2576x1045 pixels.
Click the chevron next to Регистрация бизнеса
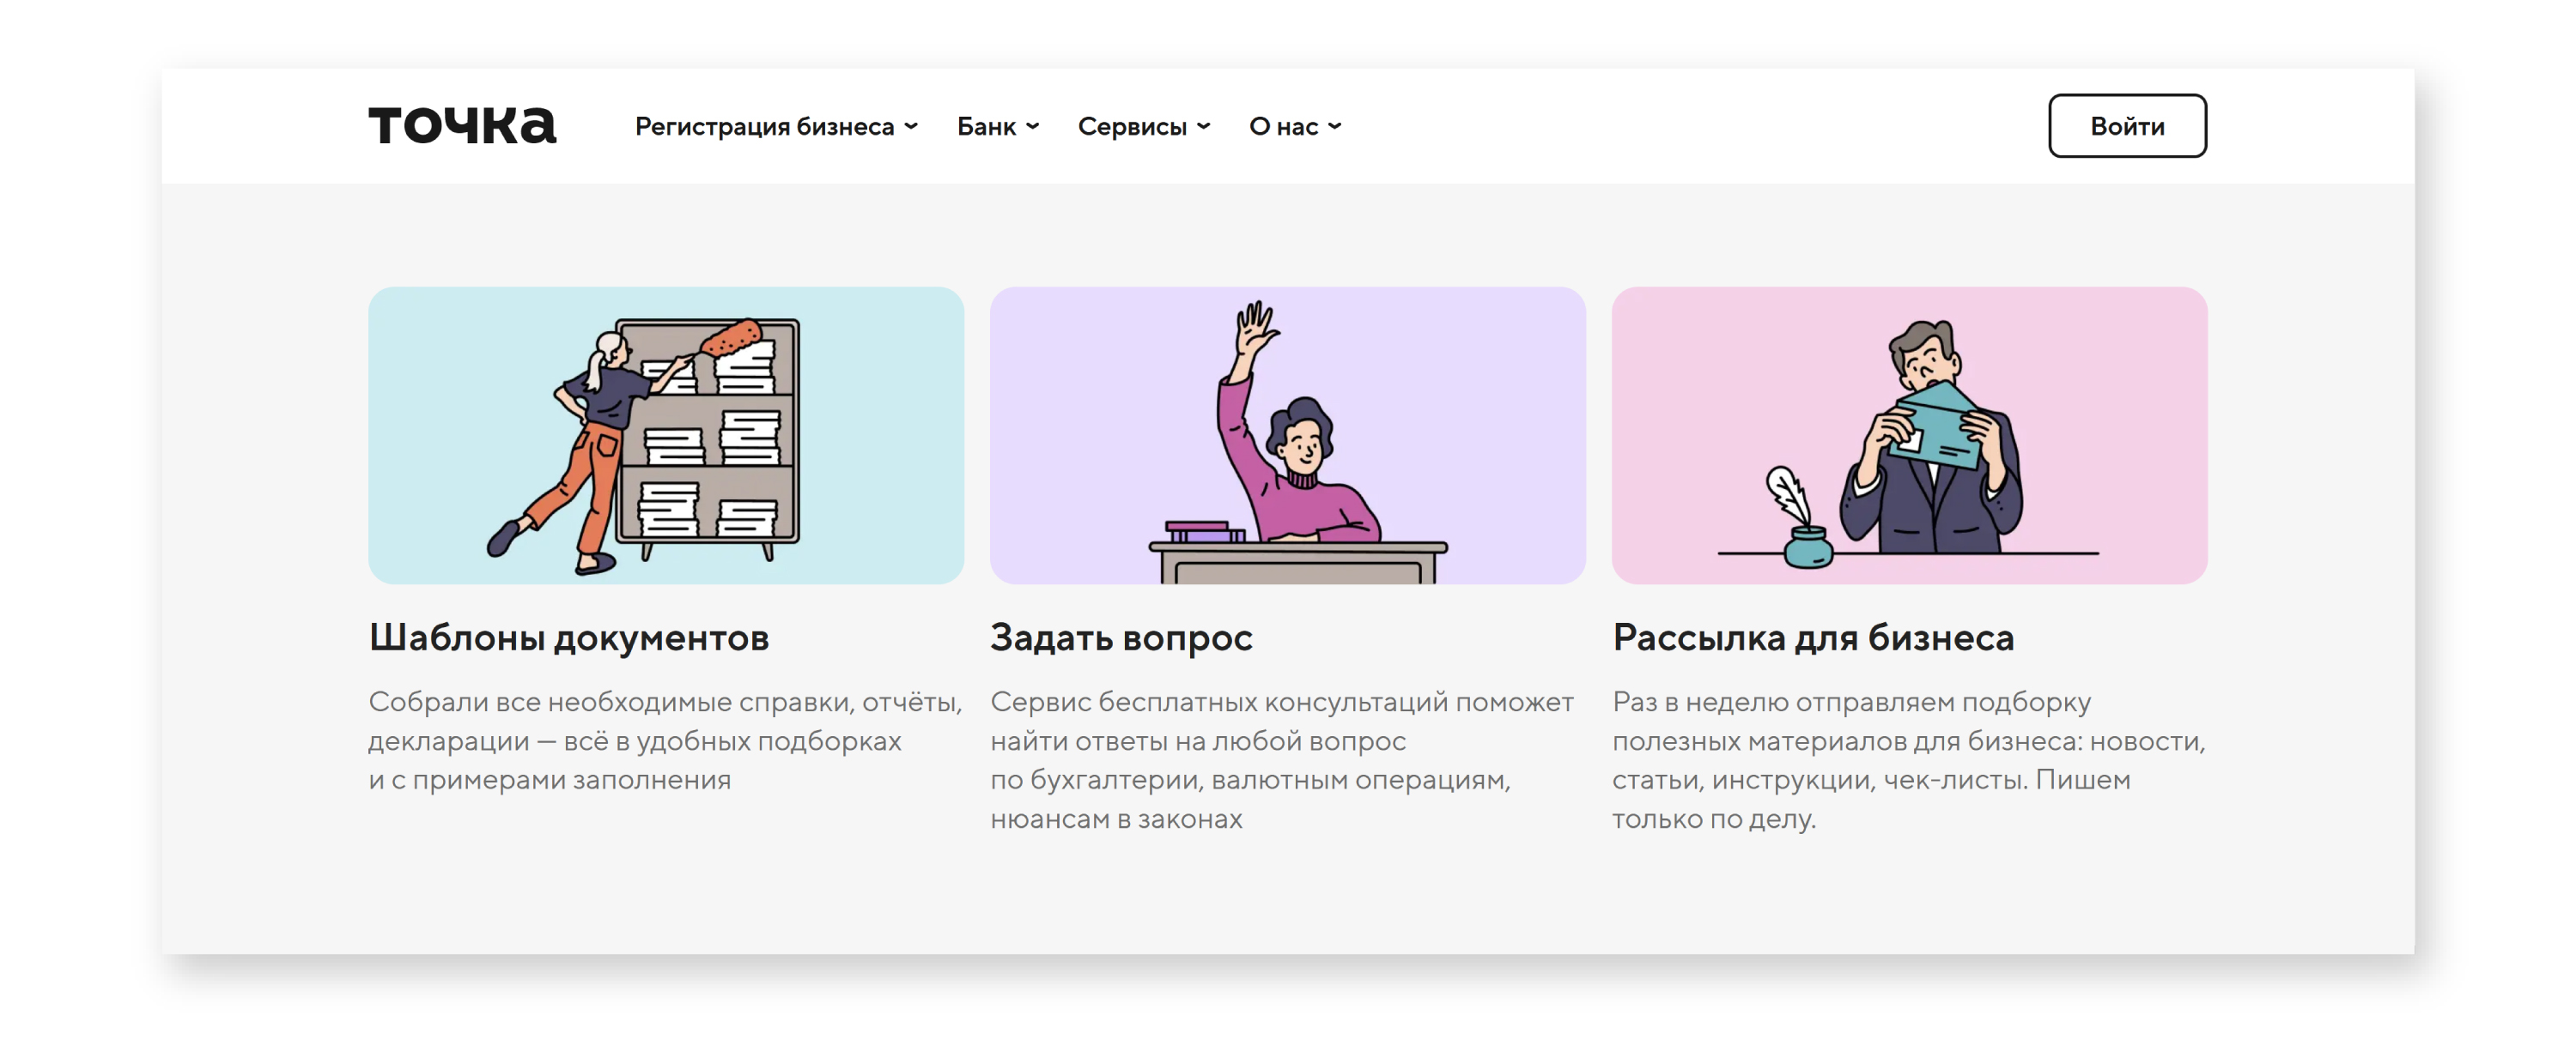click(911, 127)
